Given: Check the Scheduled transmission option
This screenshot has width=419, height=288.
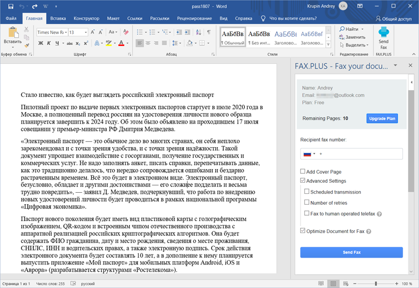Looking at the screenshot, I should 307,192.
